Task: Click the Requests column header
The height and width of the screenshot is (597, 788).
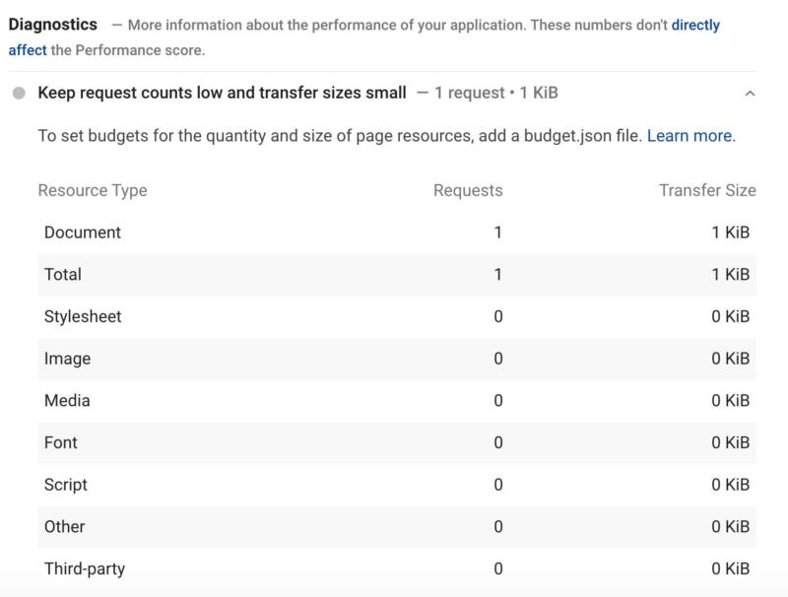Action: pos(468,190)
